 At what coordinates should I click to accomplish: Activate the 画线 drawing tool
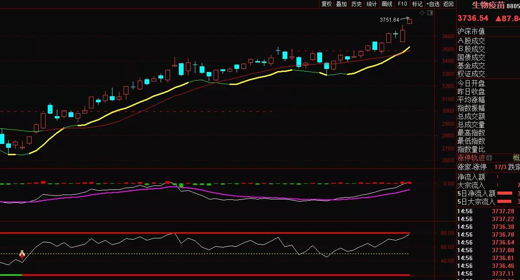point(387,4)
